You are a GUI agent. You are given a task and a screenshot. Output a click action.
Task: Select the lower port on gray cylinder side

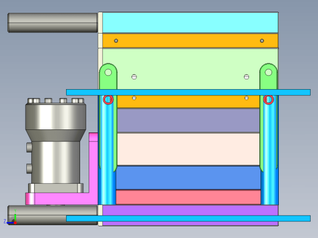click(29, 168)
